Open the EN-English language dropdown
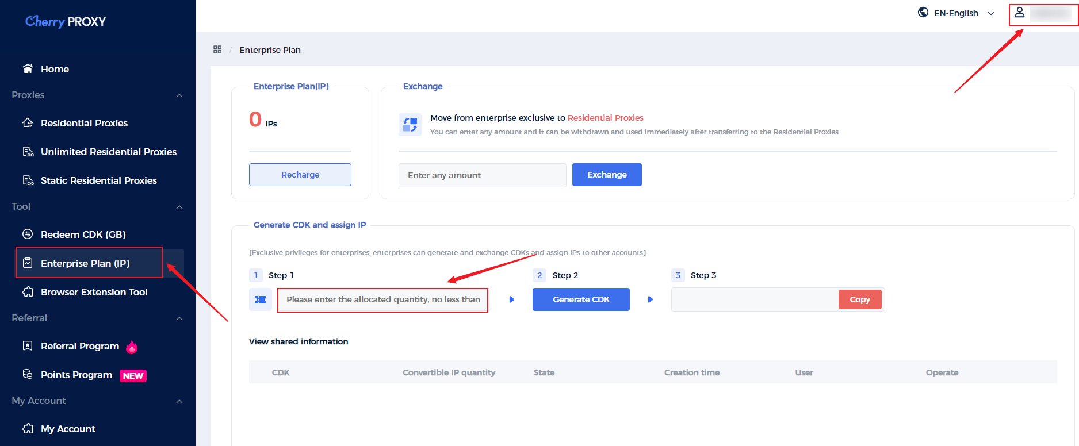Screen dimensions: 1079x446 956,13
